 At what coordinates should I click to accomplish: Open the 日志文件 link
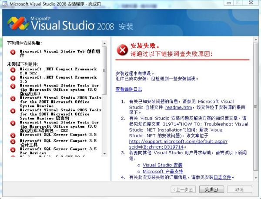pos(222,177)
